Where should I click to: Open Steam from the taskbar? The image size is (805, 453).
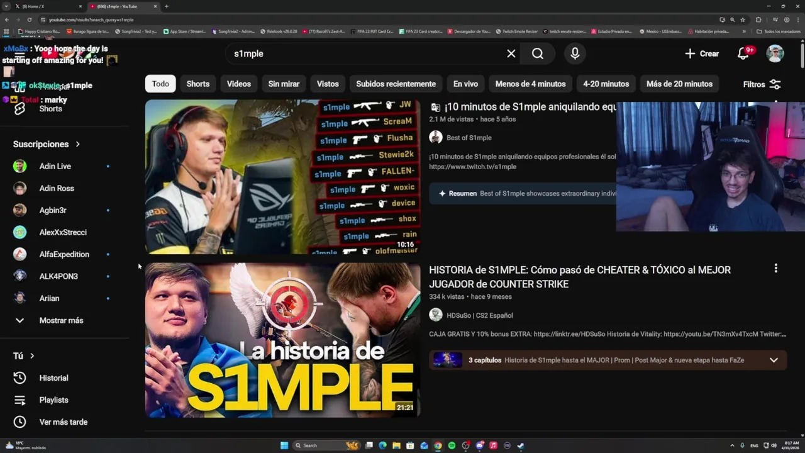pyautogui.click(x=521, y=445)
